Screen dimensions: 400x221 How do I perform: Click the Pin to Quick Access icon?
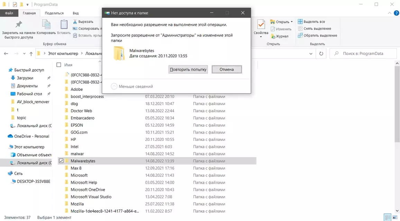click(19, 25)
